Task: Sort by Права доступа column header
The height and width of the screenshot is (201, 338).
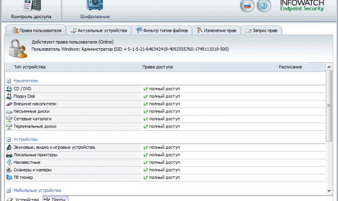Action: [209, 67]
